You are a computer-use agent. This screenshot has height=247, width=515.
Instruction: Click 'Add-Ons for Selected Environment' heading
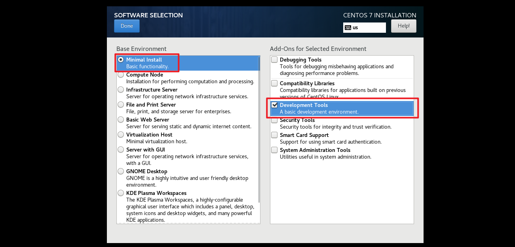click(318, 49)
